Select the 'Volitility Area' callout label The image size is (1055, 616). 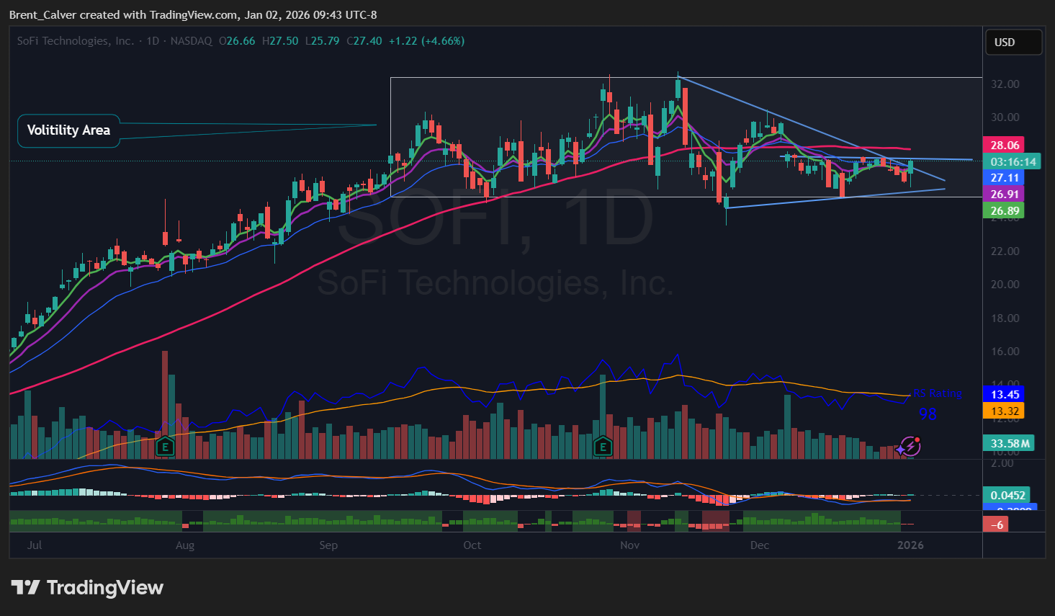(68, 130)
